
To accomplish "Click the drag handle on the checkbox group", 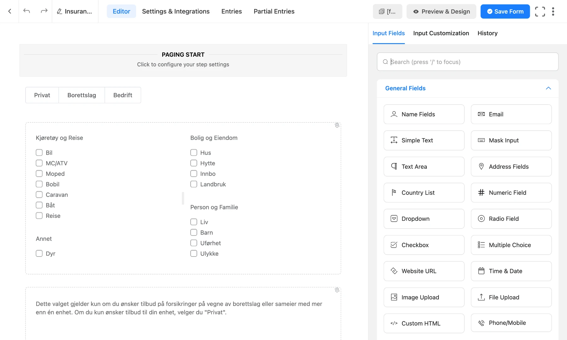I will (337, 125).
